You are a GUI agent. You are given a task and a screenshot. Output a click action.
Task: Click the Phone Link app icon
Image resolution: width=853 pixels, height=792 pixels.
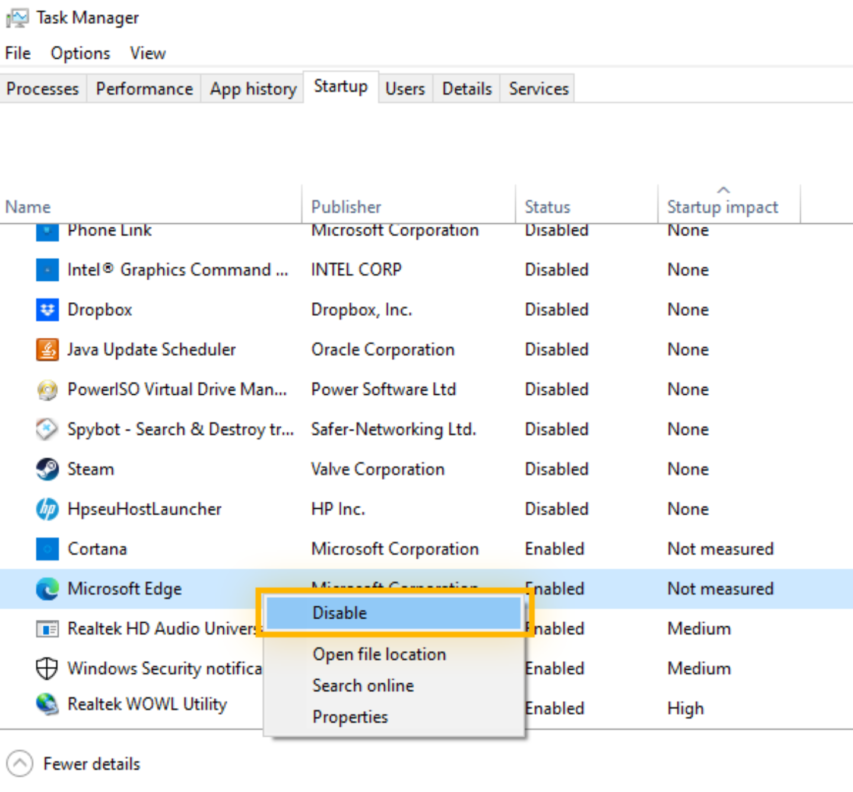click(47, 232)
